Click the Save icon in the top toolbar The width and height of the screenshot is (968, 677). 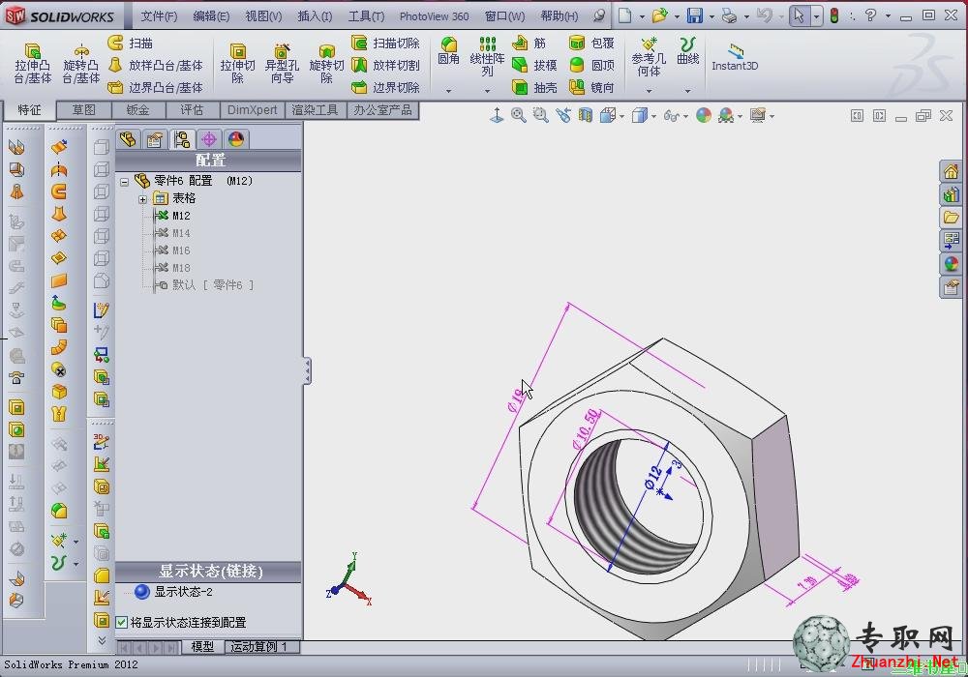coord(695,15)
